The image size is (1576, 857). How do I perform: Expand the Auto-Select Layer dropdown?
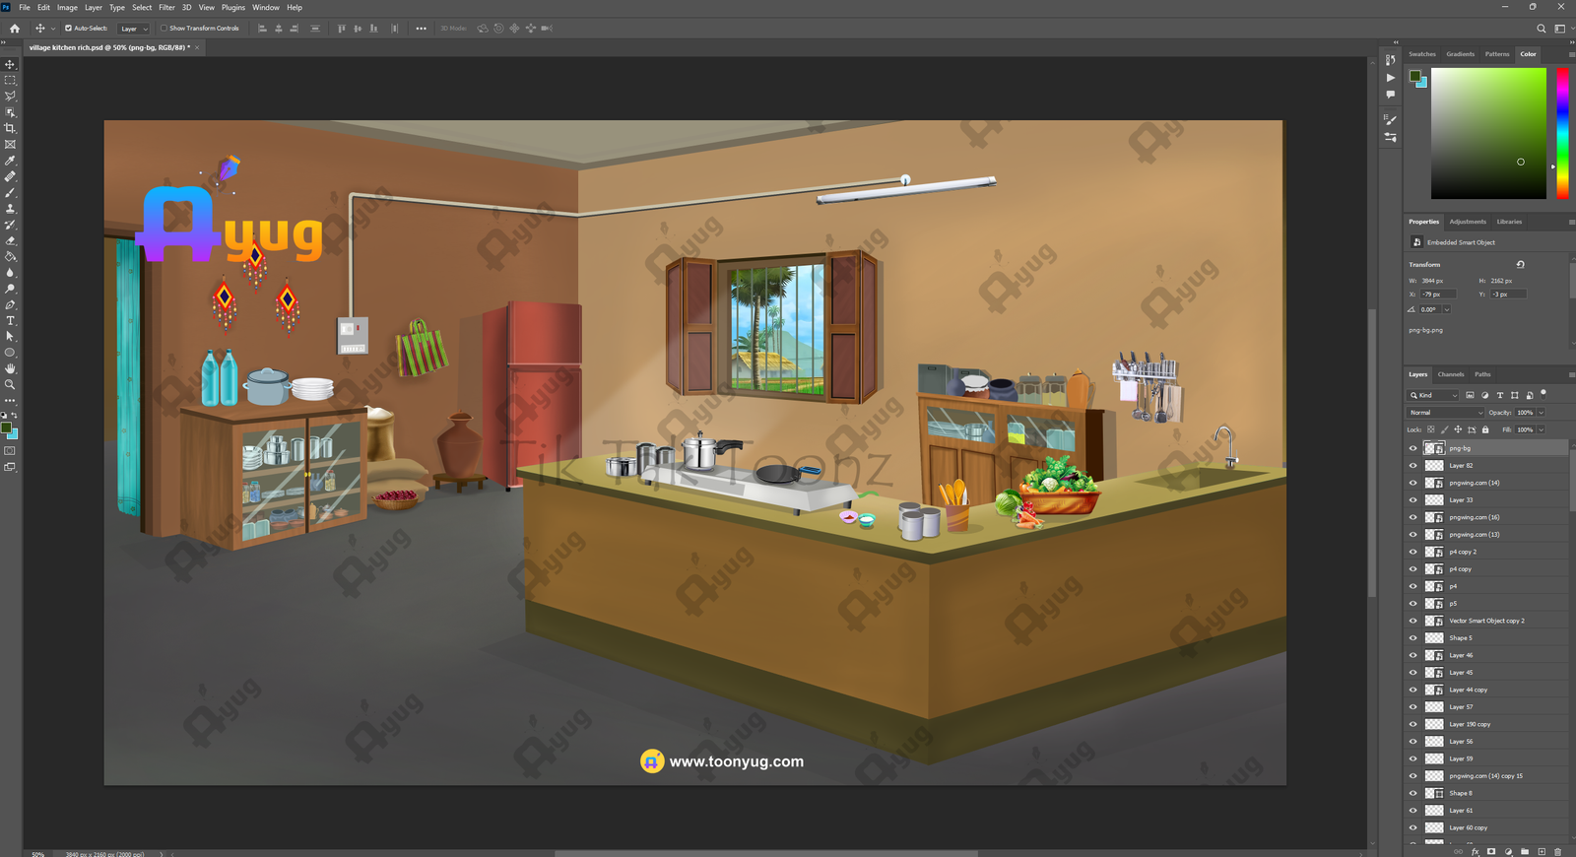pyautogui.click(x=133, y=29)
